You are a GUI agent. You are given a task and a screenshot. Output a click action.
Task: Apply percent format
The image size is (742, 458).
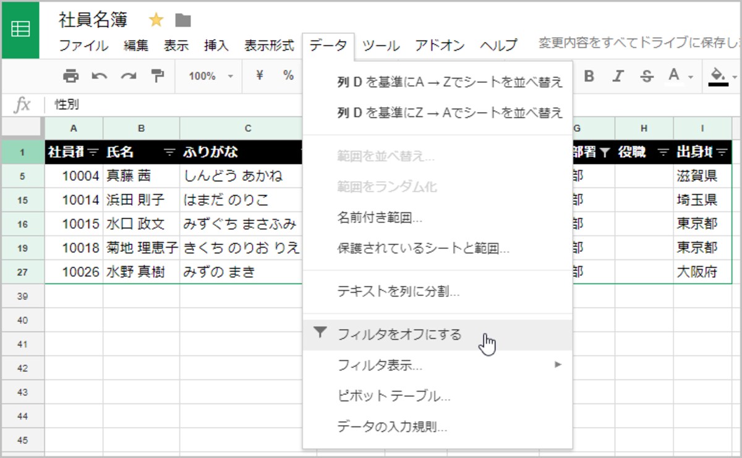pos(288,76)
